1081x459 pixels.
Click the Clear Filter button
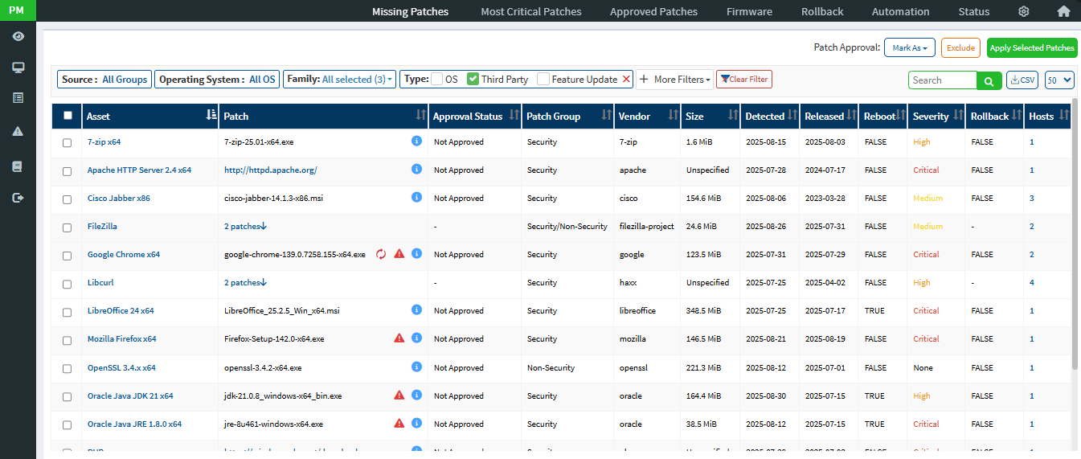744,79
